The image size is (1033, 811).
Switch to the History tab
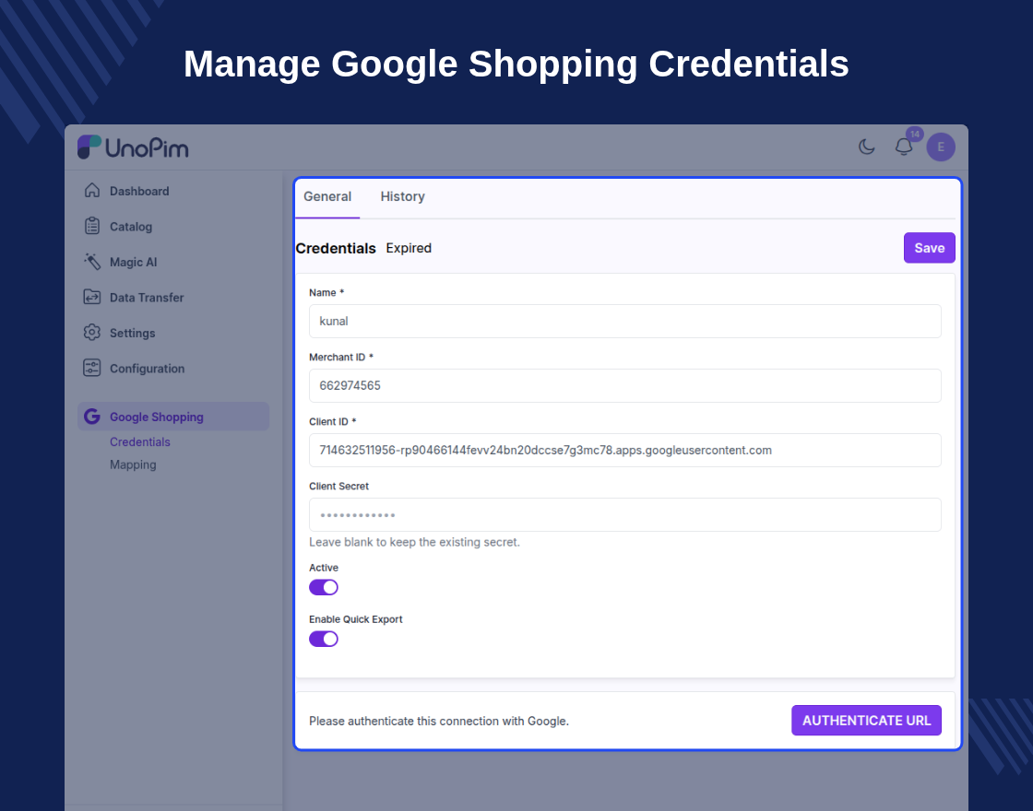pyautogui.click(x=402, y=197)
